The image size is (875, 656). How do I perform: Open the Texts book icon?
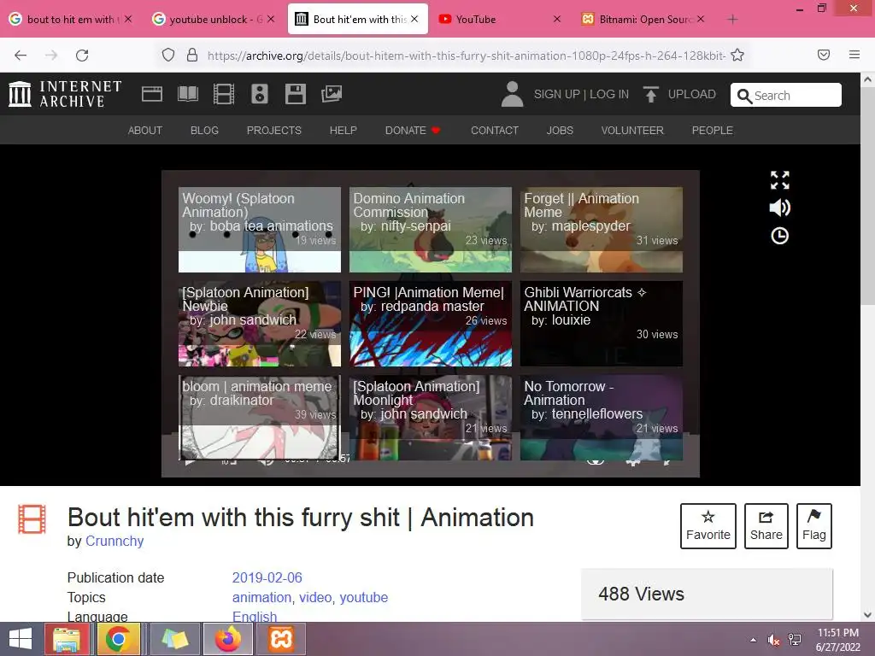[x=188, y=94]
